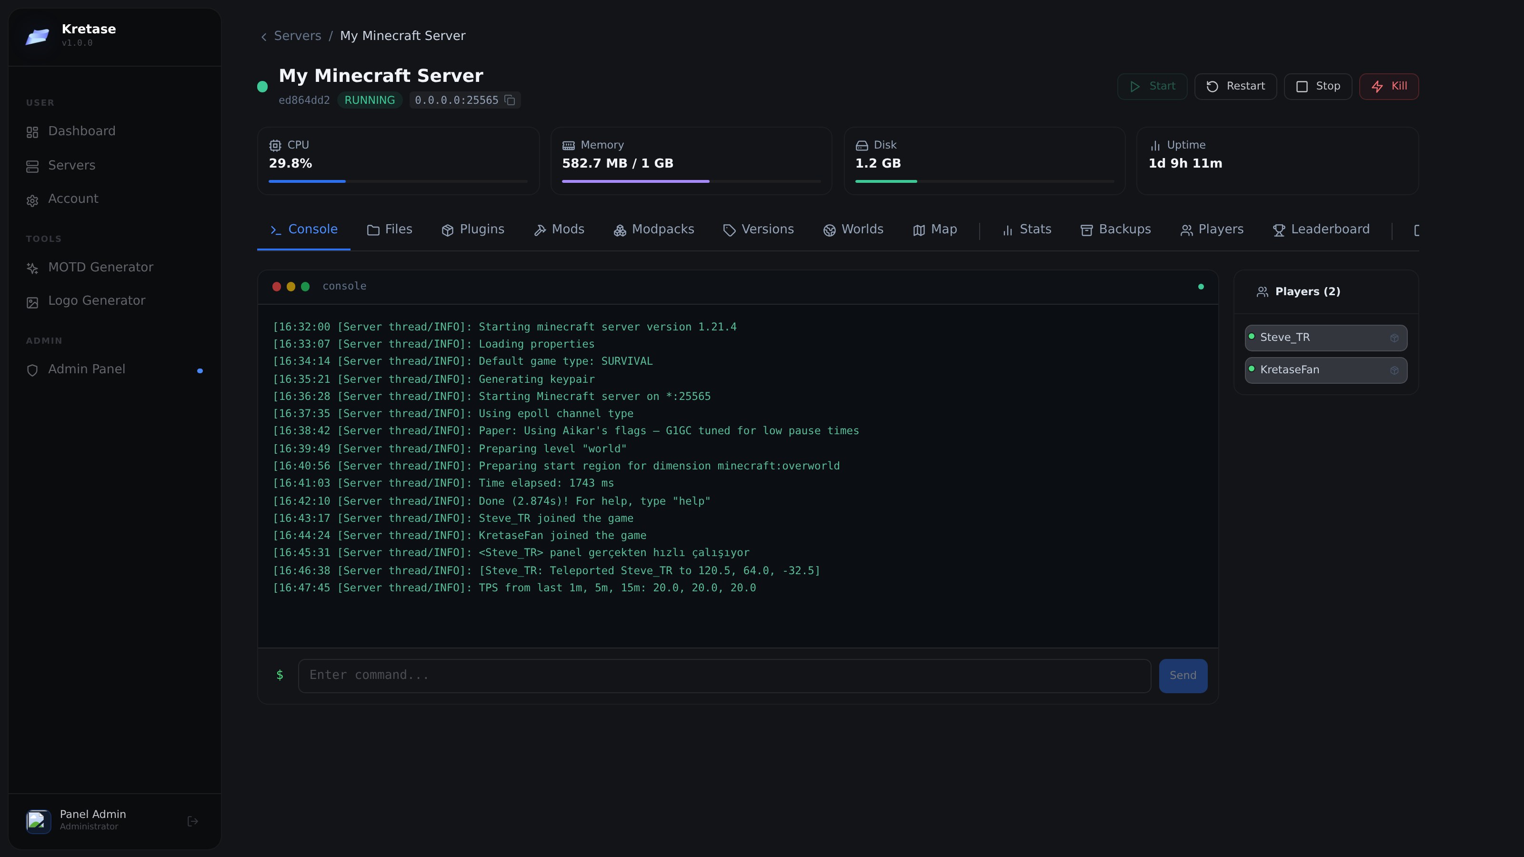Click the Disk drive icon
This screenshot has width=1524, height=857.
click(x=862, y=146)
